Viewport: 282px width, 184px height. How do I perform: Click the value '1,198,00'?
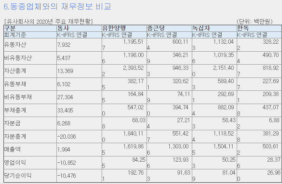[133, 55]
